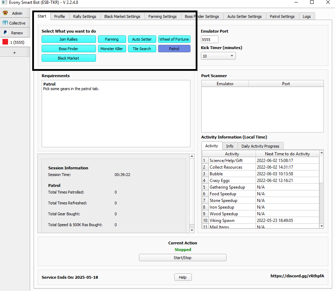Click the Next Time to do Activity header
This screenshot has height=291, width=335.
click(287, 154)
